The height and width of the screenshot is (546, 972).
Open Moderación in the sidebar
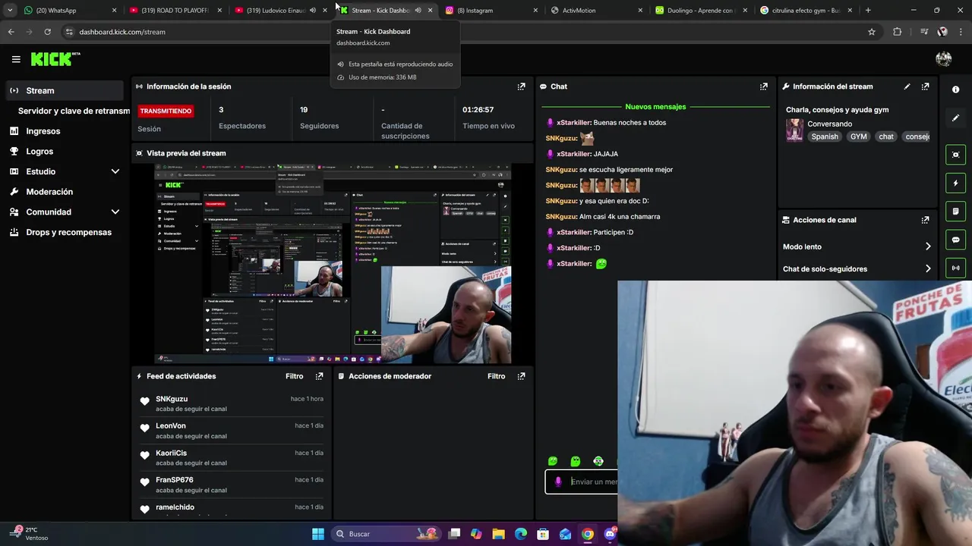49,192
